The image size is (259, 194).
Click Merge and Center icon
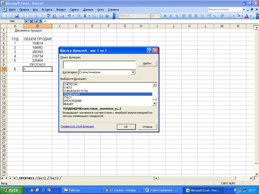pos(202,16)
